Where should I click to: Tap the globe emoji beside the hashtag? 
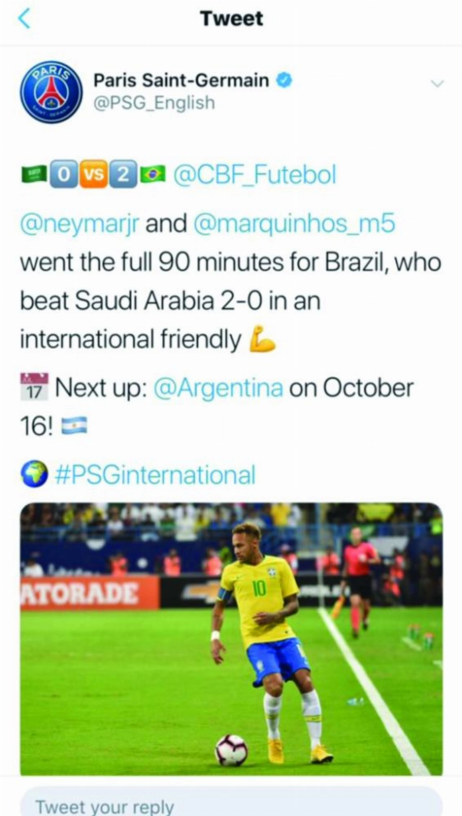tap(34, 475)
